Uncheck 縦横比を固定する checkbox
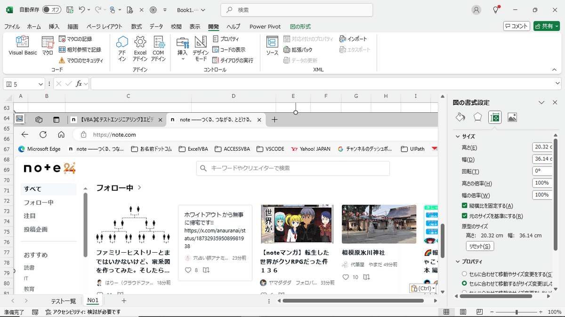The image size is (565, 317). point(465,206)
